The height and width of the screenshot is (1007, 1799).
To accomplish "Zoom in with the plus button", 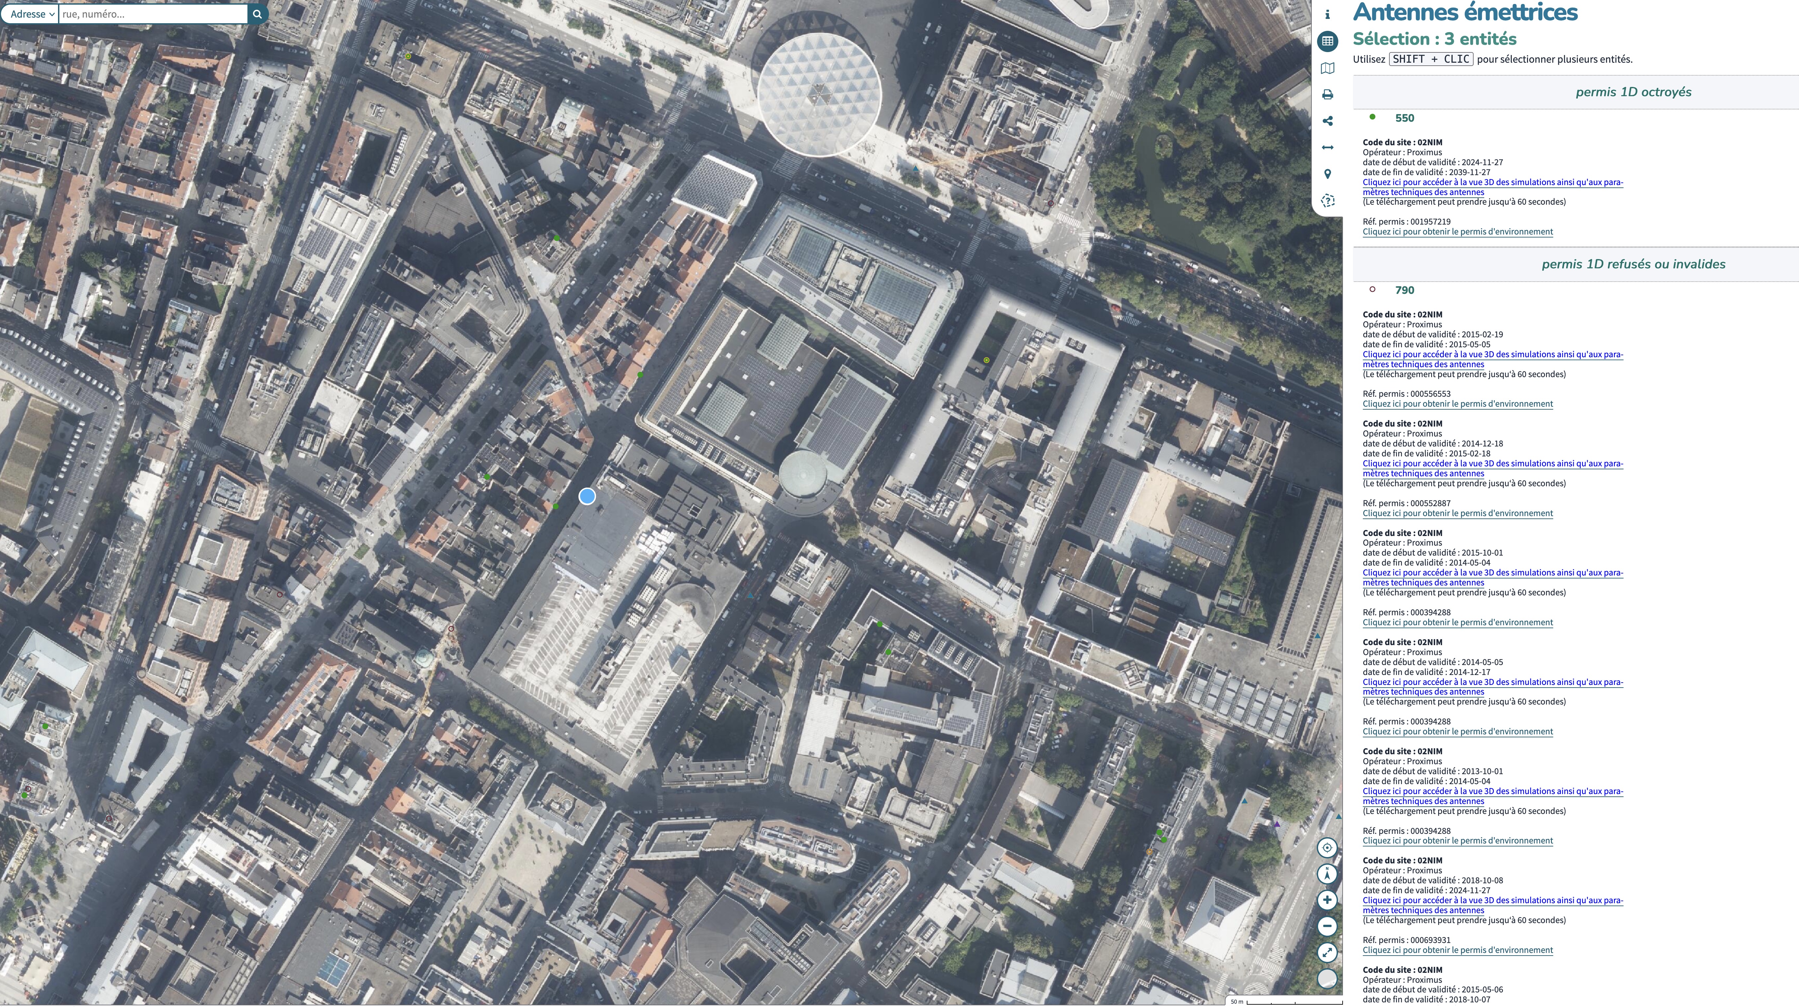I will point(1327,900).
